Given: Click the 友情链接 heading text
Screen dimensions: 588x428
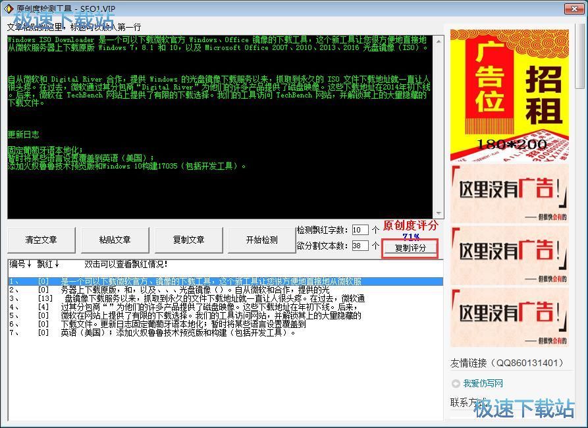Looking at the screenshot, I should point(507,363).
